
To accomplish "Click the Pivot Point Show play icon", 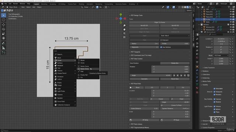I will tap(131, 87).
